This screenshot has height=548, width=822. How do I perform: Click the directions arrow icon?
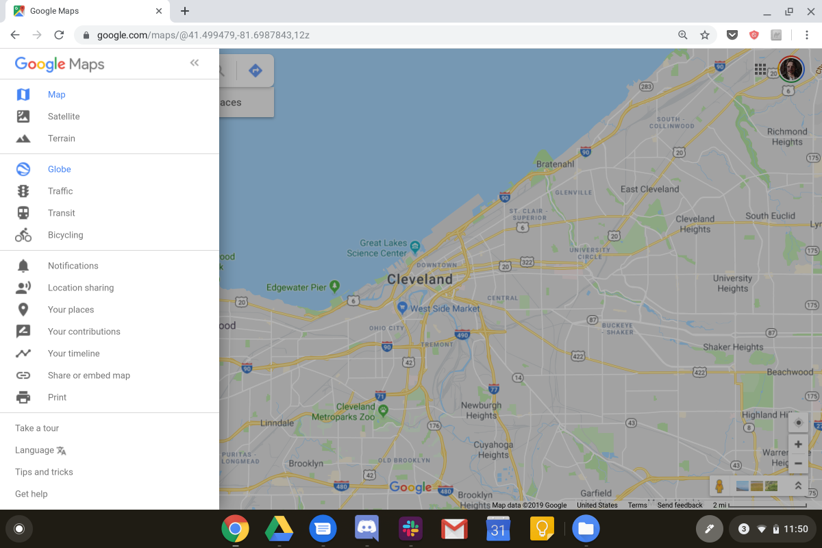256,71
